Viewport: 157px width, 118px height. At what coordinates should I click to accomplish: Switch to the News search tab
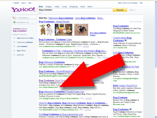point(82,7)
